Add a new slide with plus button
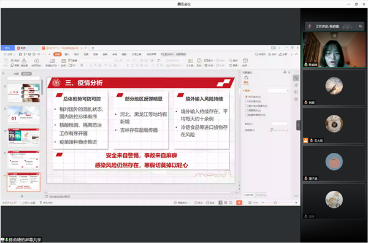This screenshot has width=368, height=243. 22,196
